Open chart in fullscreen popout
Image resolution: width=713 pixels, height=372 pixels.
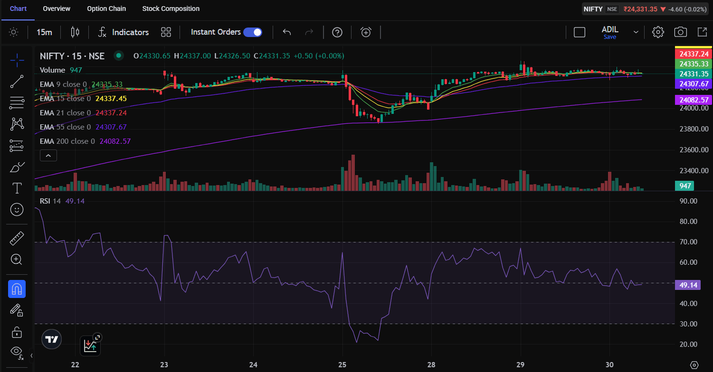(702, 32)
